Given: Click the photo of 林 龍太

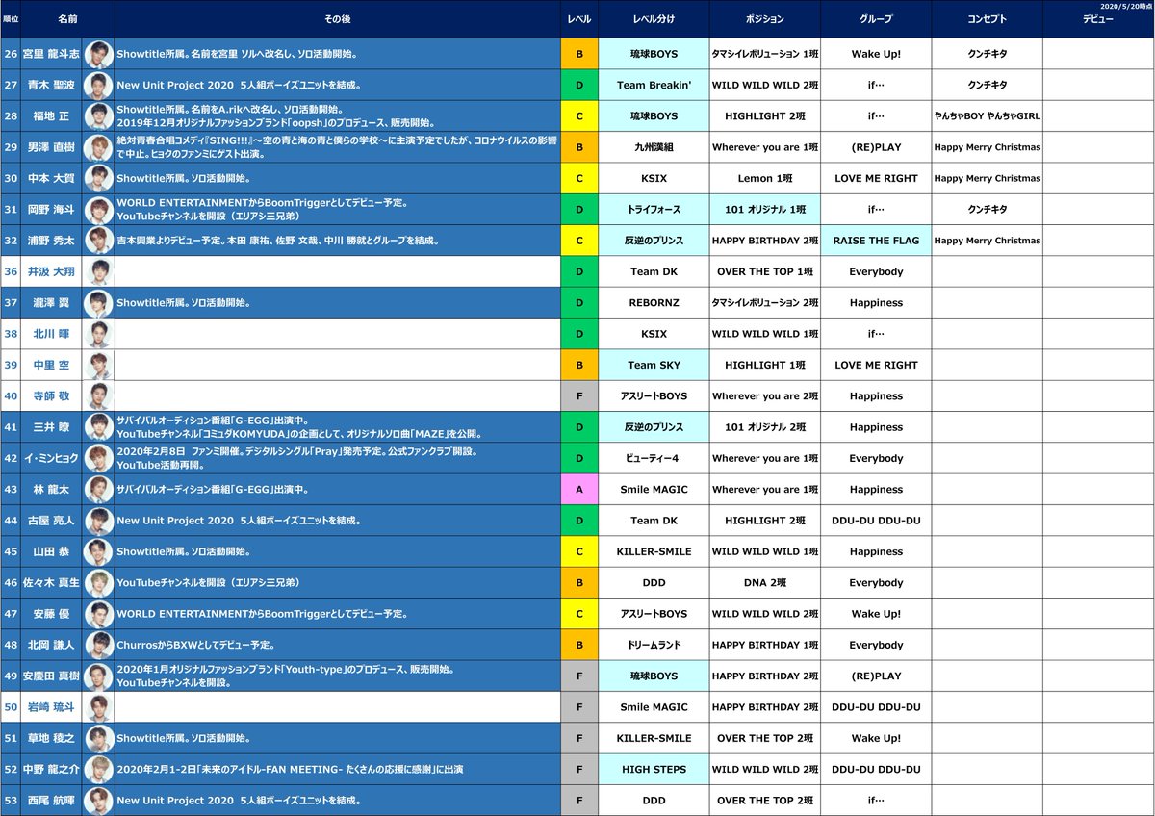Looking at the screenshot, I should (98, 490).
